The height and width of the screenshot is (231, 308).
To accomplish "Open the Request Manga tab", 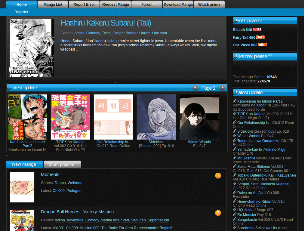I will (115, 4).
